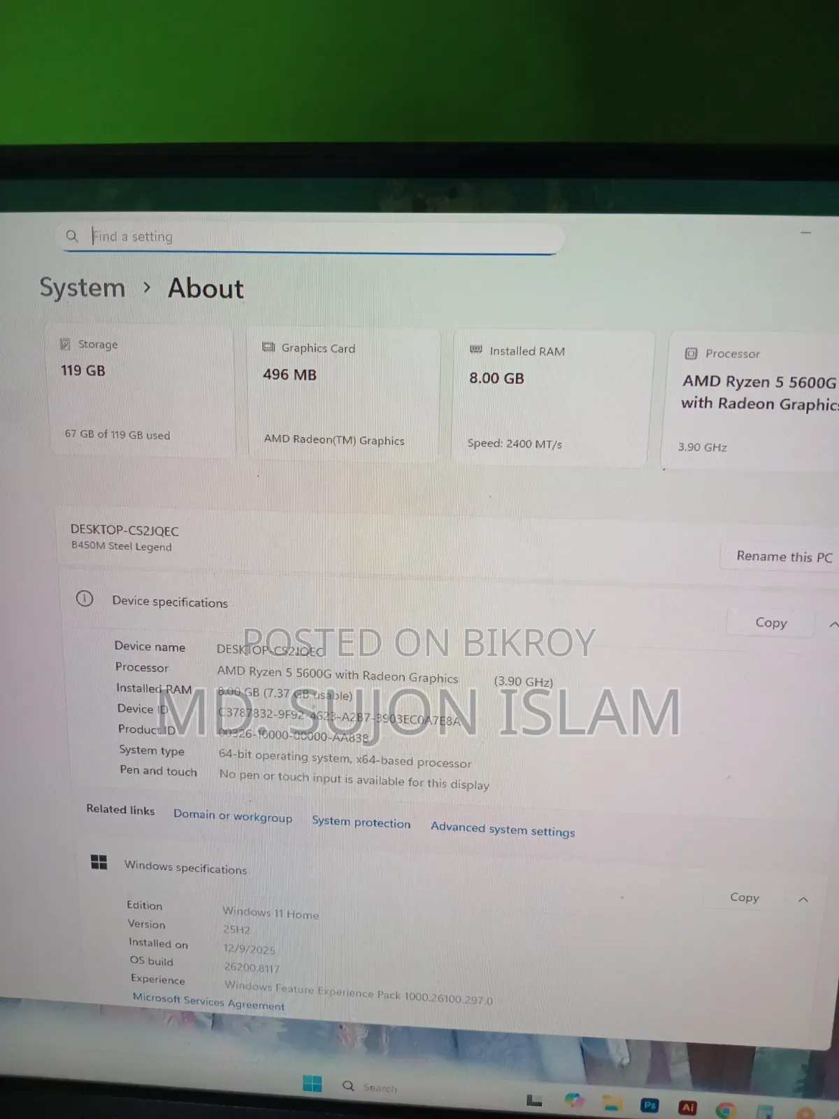
Task: Collapse the Device specifications section
Action: 833,625
